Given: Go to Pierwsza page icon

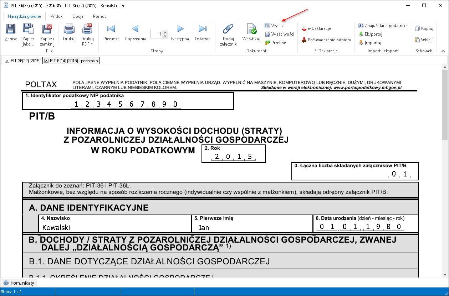Looking at the screenshot, I should point(111,29).
